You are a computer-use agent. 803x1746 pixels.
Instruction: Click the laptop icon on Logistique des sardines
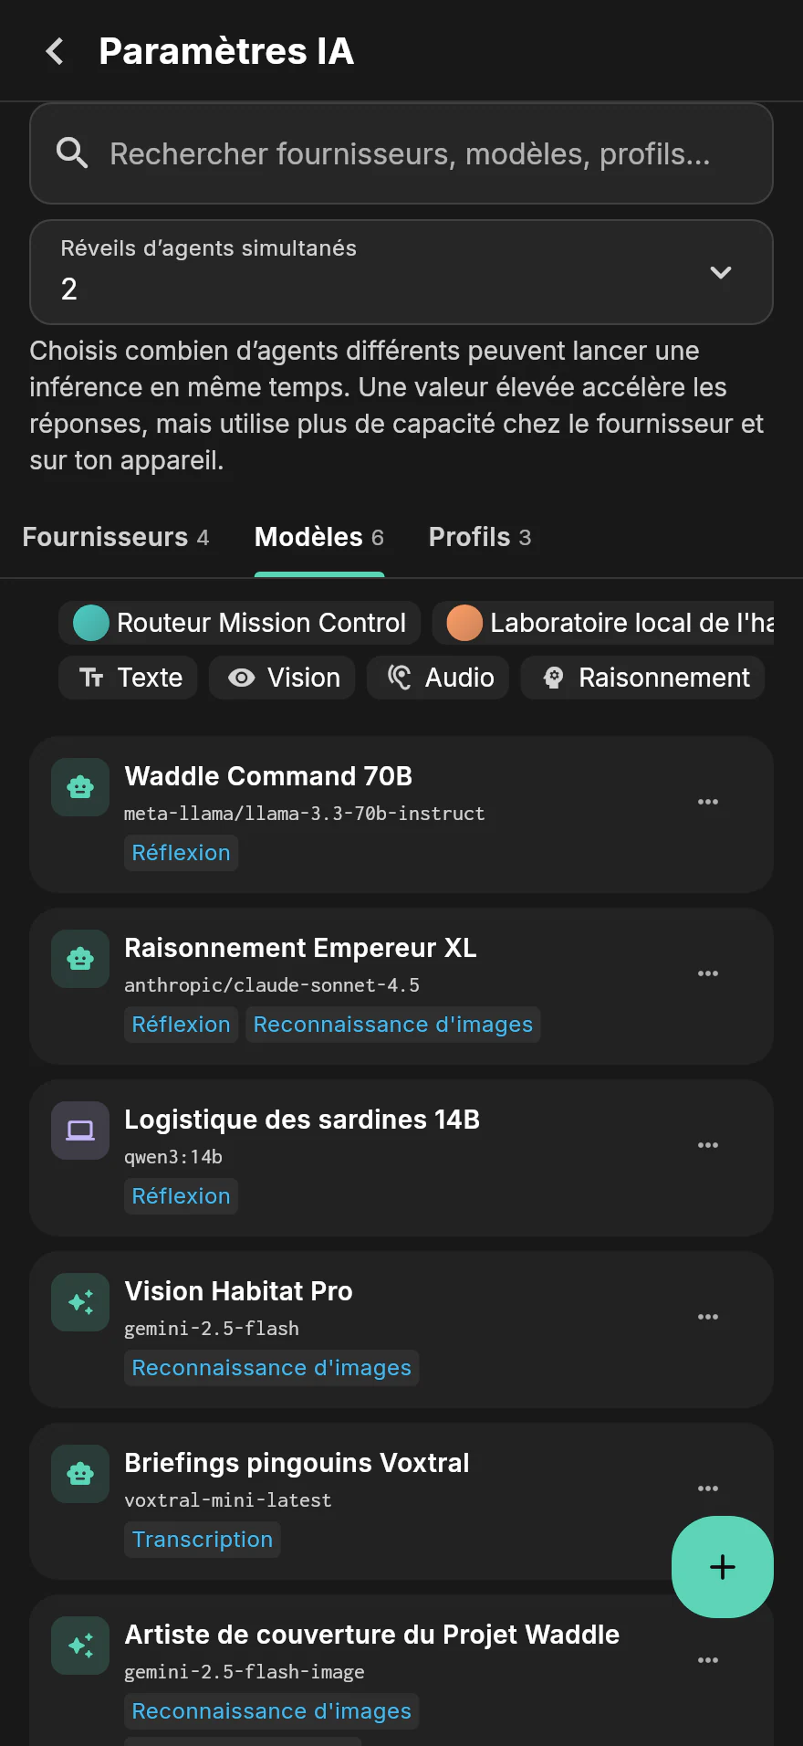(x=80, y=1131)
